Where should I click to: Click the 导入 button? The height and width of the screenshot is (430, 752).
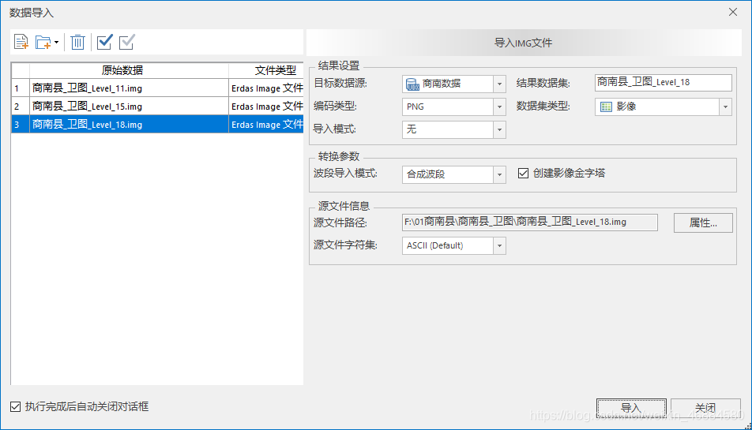pos(631,408)
